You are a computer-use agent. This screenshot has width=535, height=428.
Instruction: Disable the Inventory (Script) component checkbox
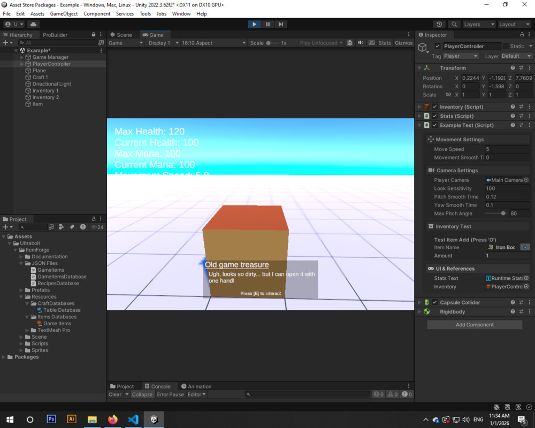point(435,106)
